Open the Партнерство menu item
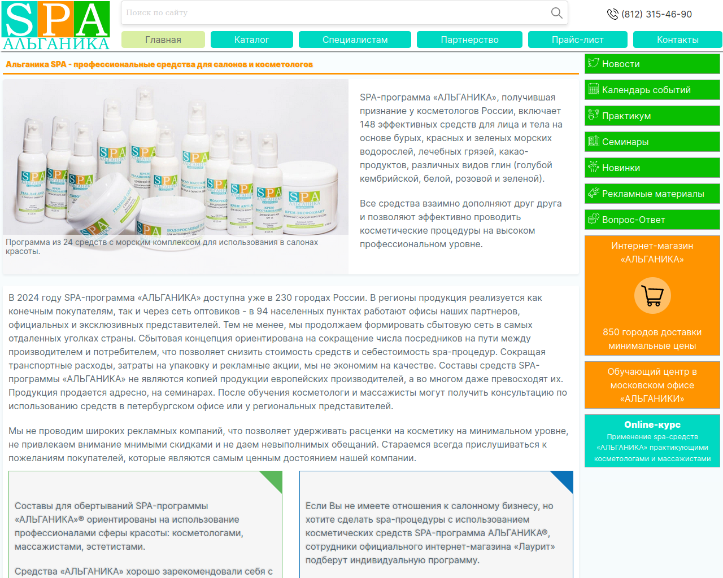The height and width of the screenshot is (578, 723). pos(470,40)
